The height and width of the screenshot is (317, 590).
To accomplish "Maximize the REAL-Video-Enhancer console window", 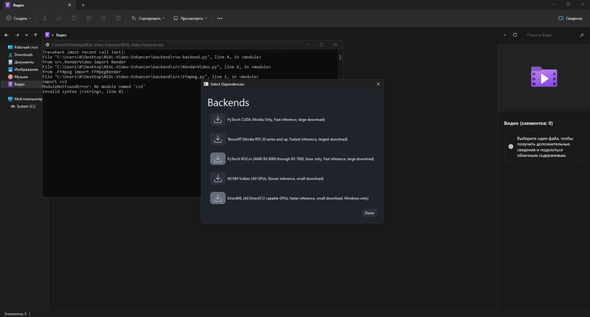I will point(322,44).
